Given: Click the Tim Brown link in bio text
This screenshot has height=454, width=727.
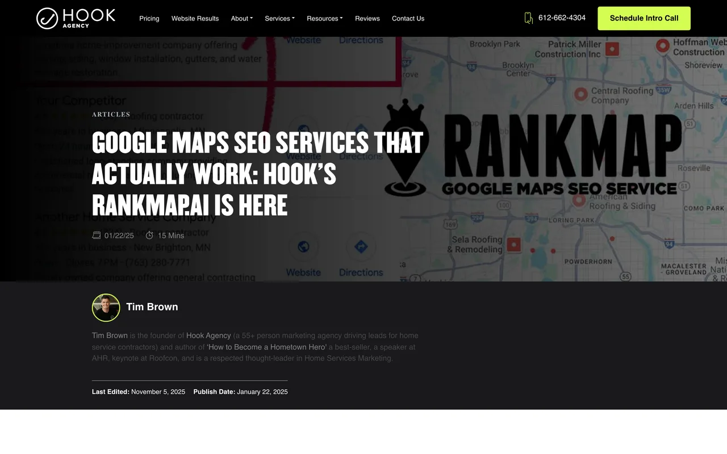Looking at the screenshot, I should 110,335.
